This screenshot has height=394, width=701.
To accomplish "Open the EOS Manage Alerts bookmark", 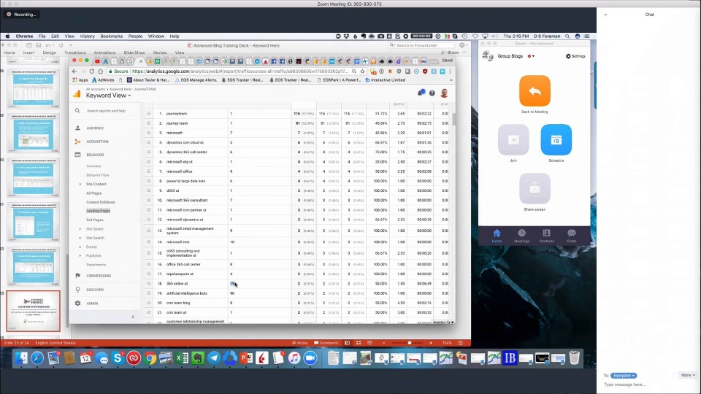I will pyautogui.click(x=196, y=80).
